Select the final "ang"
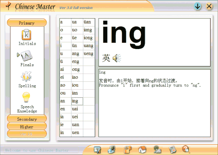Screen dimensions: 218x155 (77, 54)
